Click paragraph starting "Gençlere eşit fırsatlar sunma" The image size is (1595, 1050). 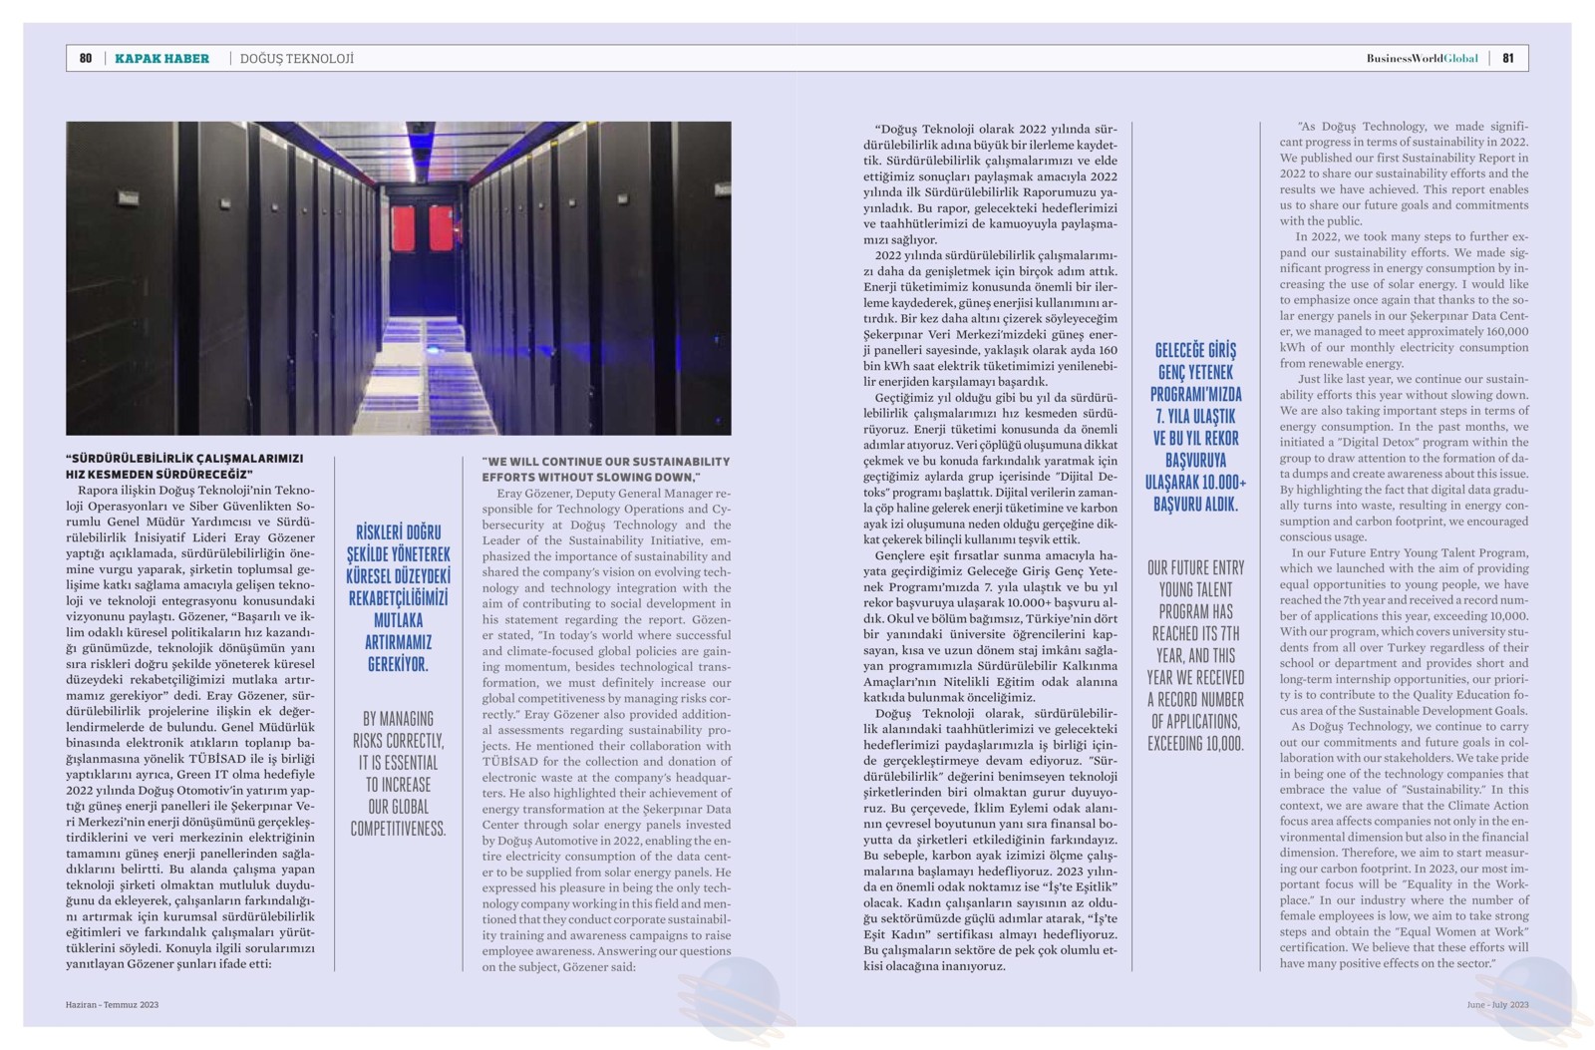coord(990,626)
